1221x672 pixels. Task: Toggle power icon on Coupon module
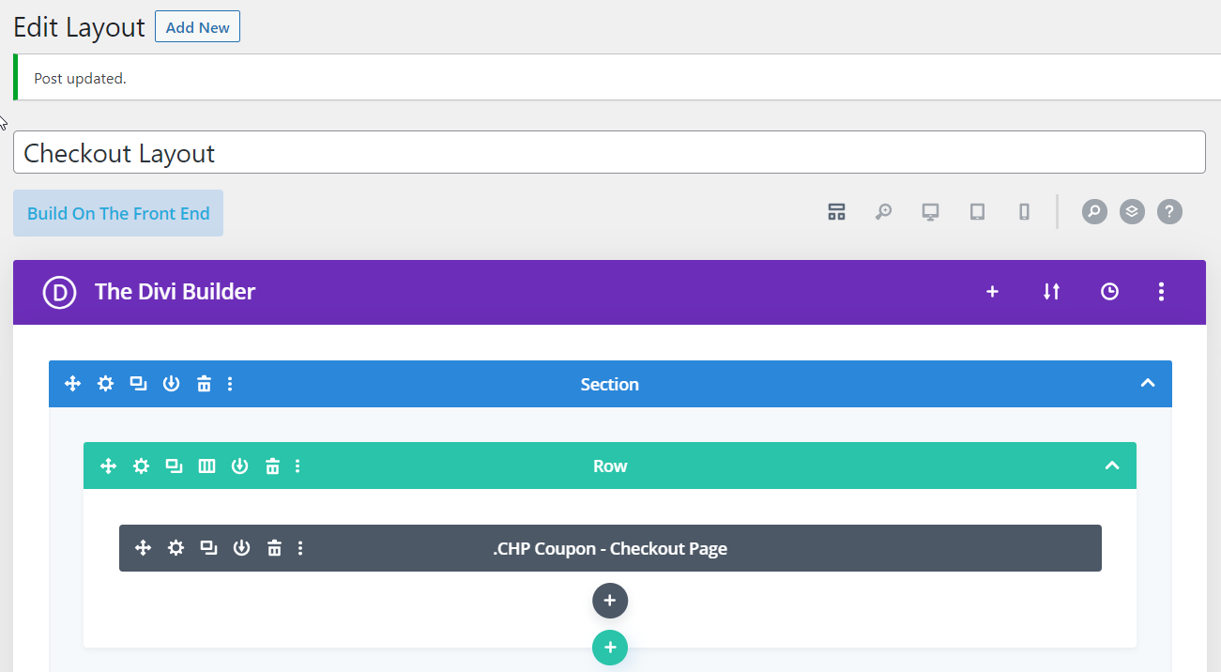[241, 548]
